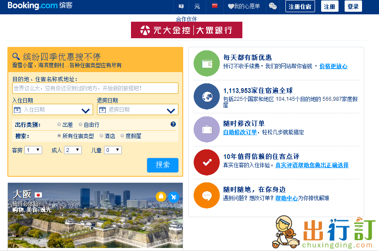The image size is (379, 251).
Task: Click the blue 搜索 search button
Action: point(163,165)
